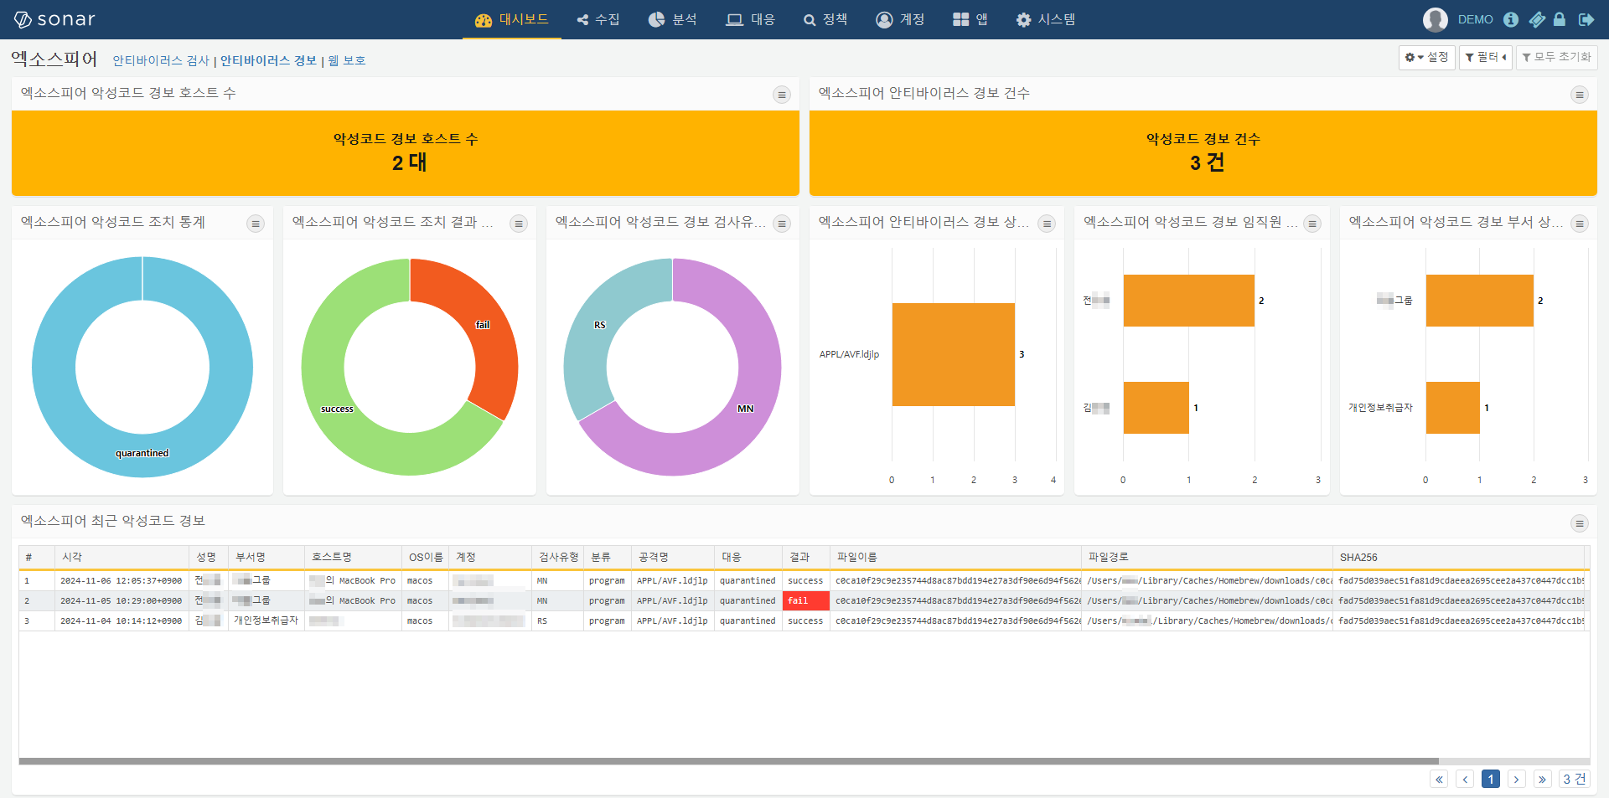This screenshot has height=798, width=1609.
Task: Sort by 파일경로 column header
Action: [x=1207, y=557]
